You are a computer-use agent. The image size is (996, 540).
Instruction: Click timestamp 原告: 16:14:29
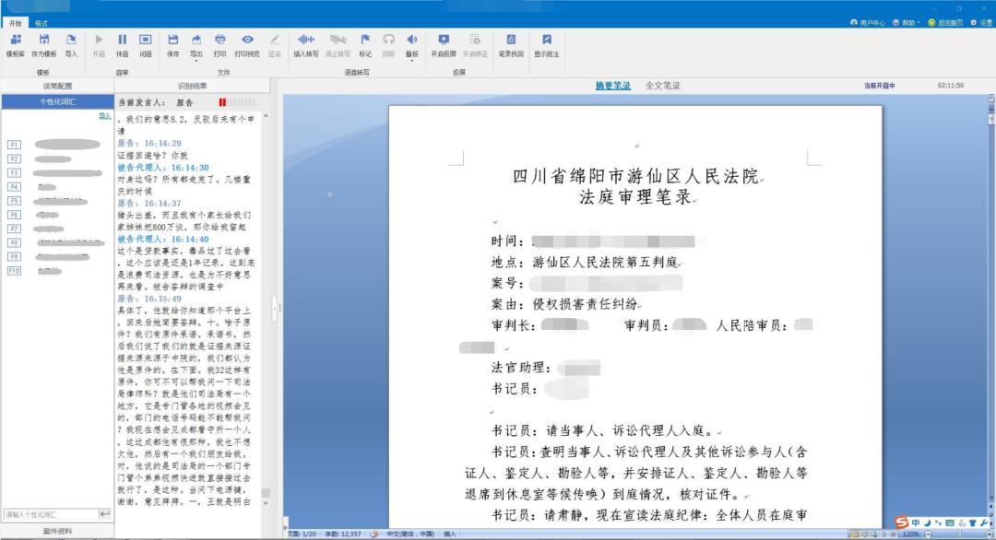point(149,144)
